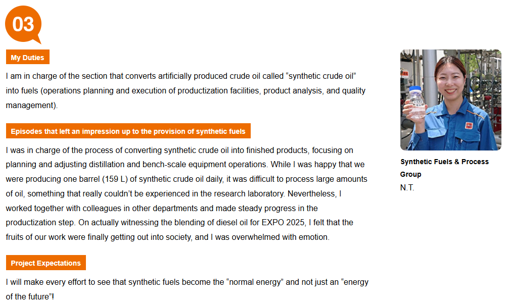Click the phrase "synthetic crude oil" in quotes
The height and width of the screenshot is (303, 508).
(321, 76)
